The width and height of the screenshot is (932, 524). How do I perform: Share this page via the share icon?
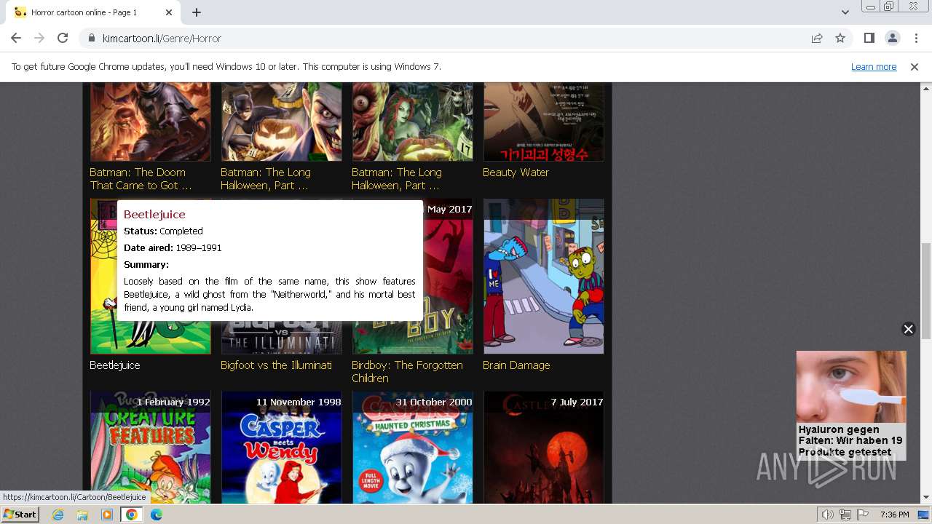tap(817, 38)
